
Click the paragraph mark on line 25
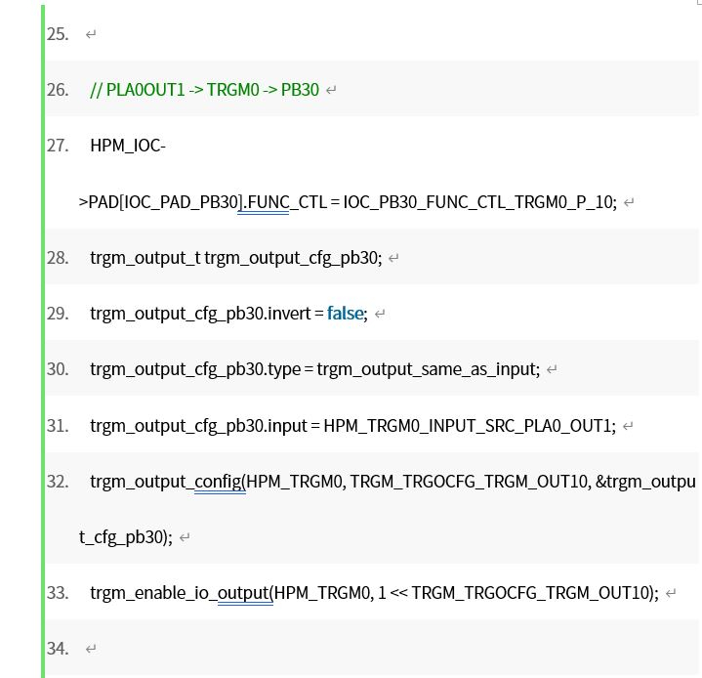91,34
